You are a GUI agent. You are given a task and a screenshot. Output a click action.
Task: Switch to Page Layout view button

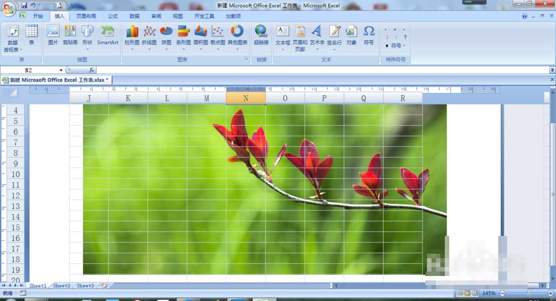pos(468,293)
